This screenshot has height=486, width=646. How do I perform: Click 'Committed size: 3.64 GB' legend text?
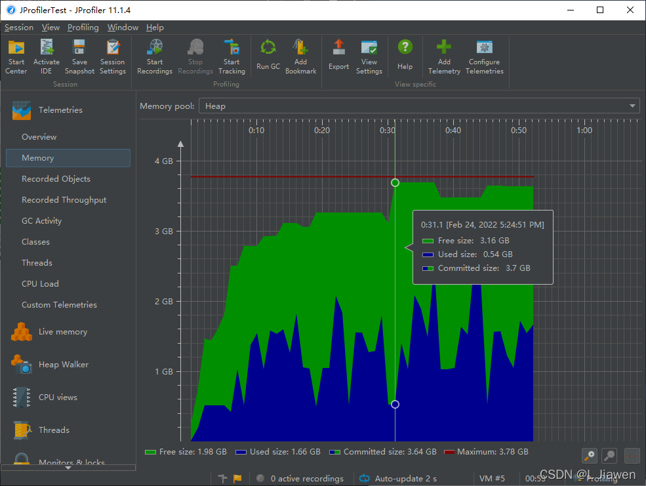point(390,452)
